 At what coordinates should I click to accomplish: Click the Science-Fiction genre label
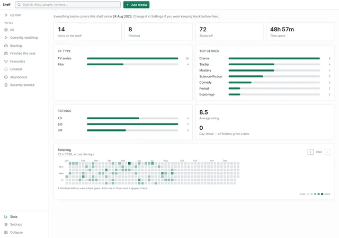[211, 76]
